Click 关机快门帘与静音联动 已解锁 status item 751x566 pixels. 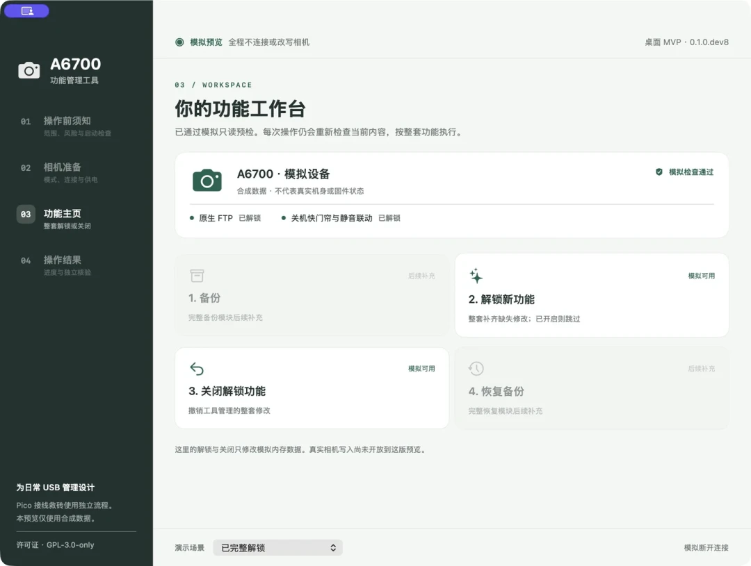click(x=341, y=218)
